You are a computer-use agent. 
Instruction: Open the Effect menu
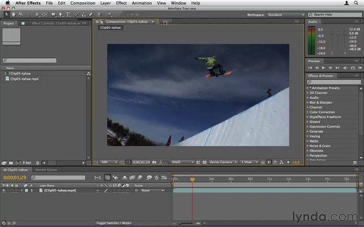(x=121, y=3)
